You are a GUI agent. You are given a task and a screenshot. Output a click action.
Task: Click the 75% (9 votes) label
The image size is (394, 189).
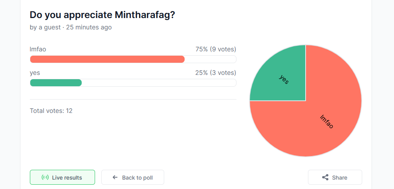pyautogui.click(x=216, y=49)
